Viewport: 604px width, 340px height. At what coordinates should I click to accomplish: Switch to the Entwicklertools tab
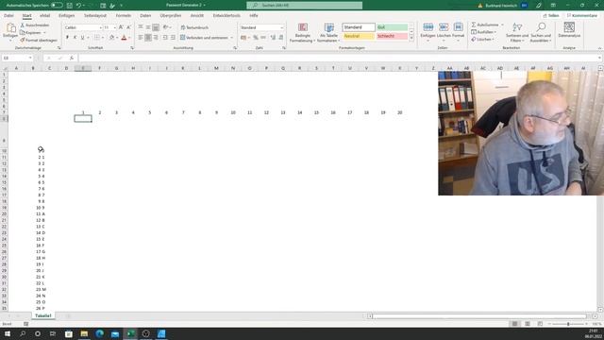tap(226, 16)
